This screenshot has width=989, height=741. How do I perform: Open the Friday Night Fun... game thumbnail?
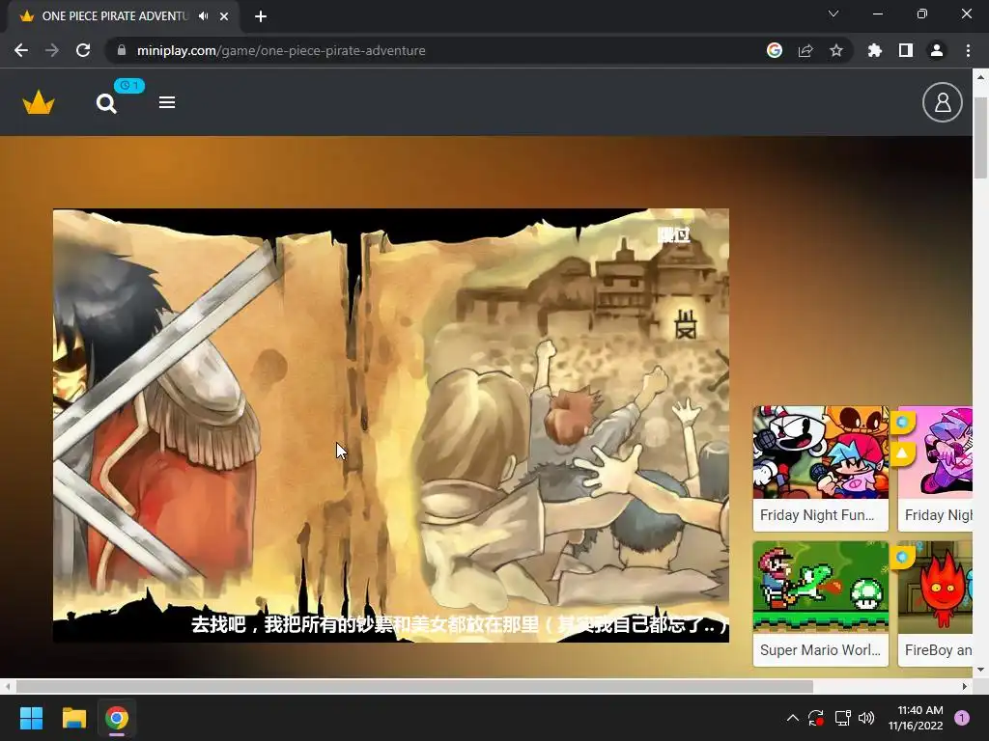(821, 453)
